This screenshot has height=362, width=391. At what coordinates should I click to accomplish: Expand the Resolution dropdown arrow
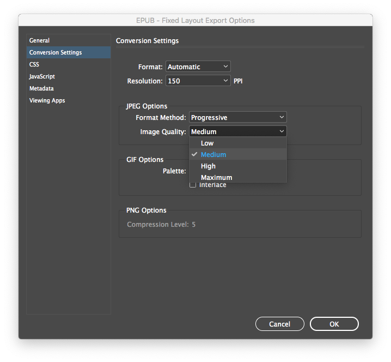(x=226, y=81)
